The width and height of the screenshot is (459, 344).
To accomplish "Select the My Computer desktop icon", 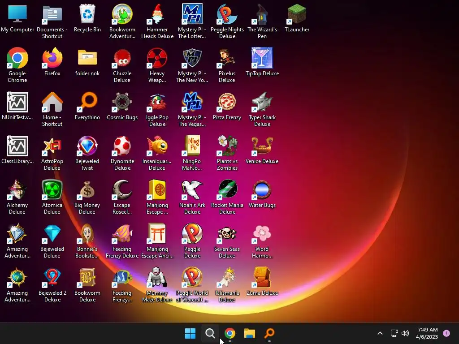I will 17,14.
